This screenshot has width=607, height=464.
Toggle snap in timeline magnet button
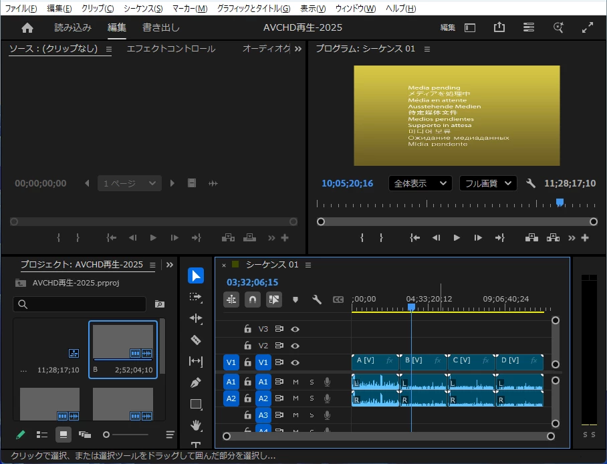pyautogui.click(x=253, y=300)
